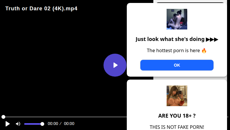Click the 'ARE YOU 18+ ?' heading

[x=177, y=116]
